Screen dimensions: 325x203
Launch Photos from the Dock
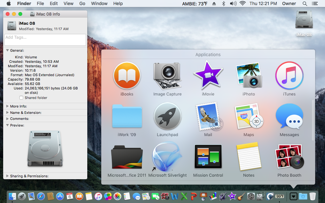[x=117, y=196]
